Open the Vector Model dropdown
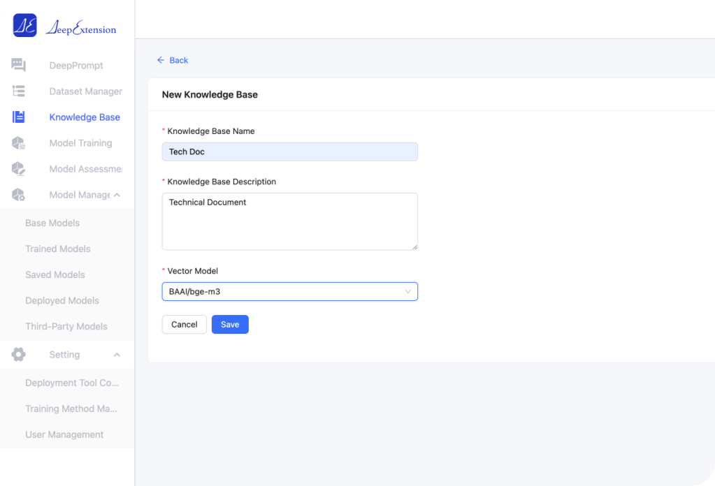This screenshot has width=715, height=486. tap(289, 291)
